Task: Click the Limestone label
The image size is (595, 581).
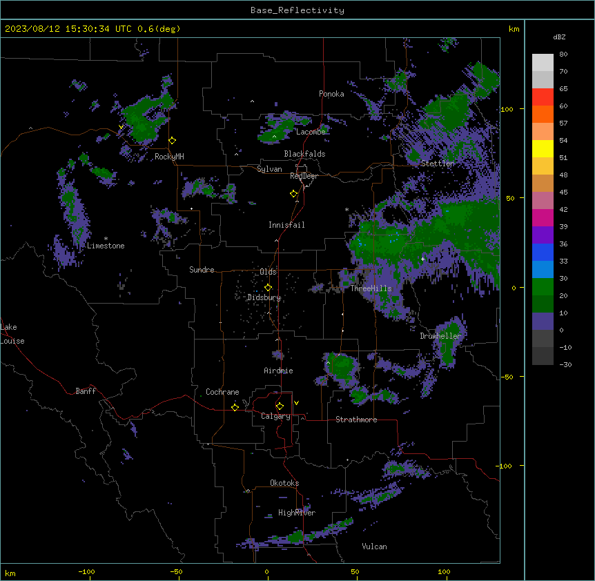Action: pos(106,246)
